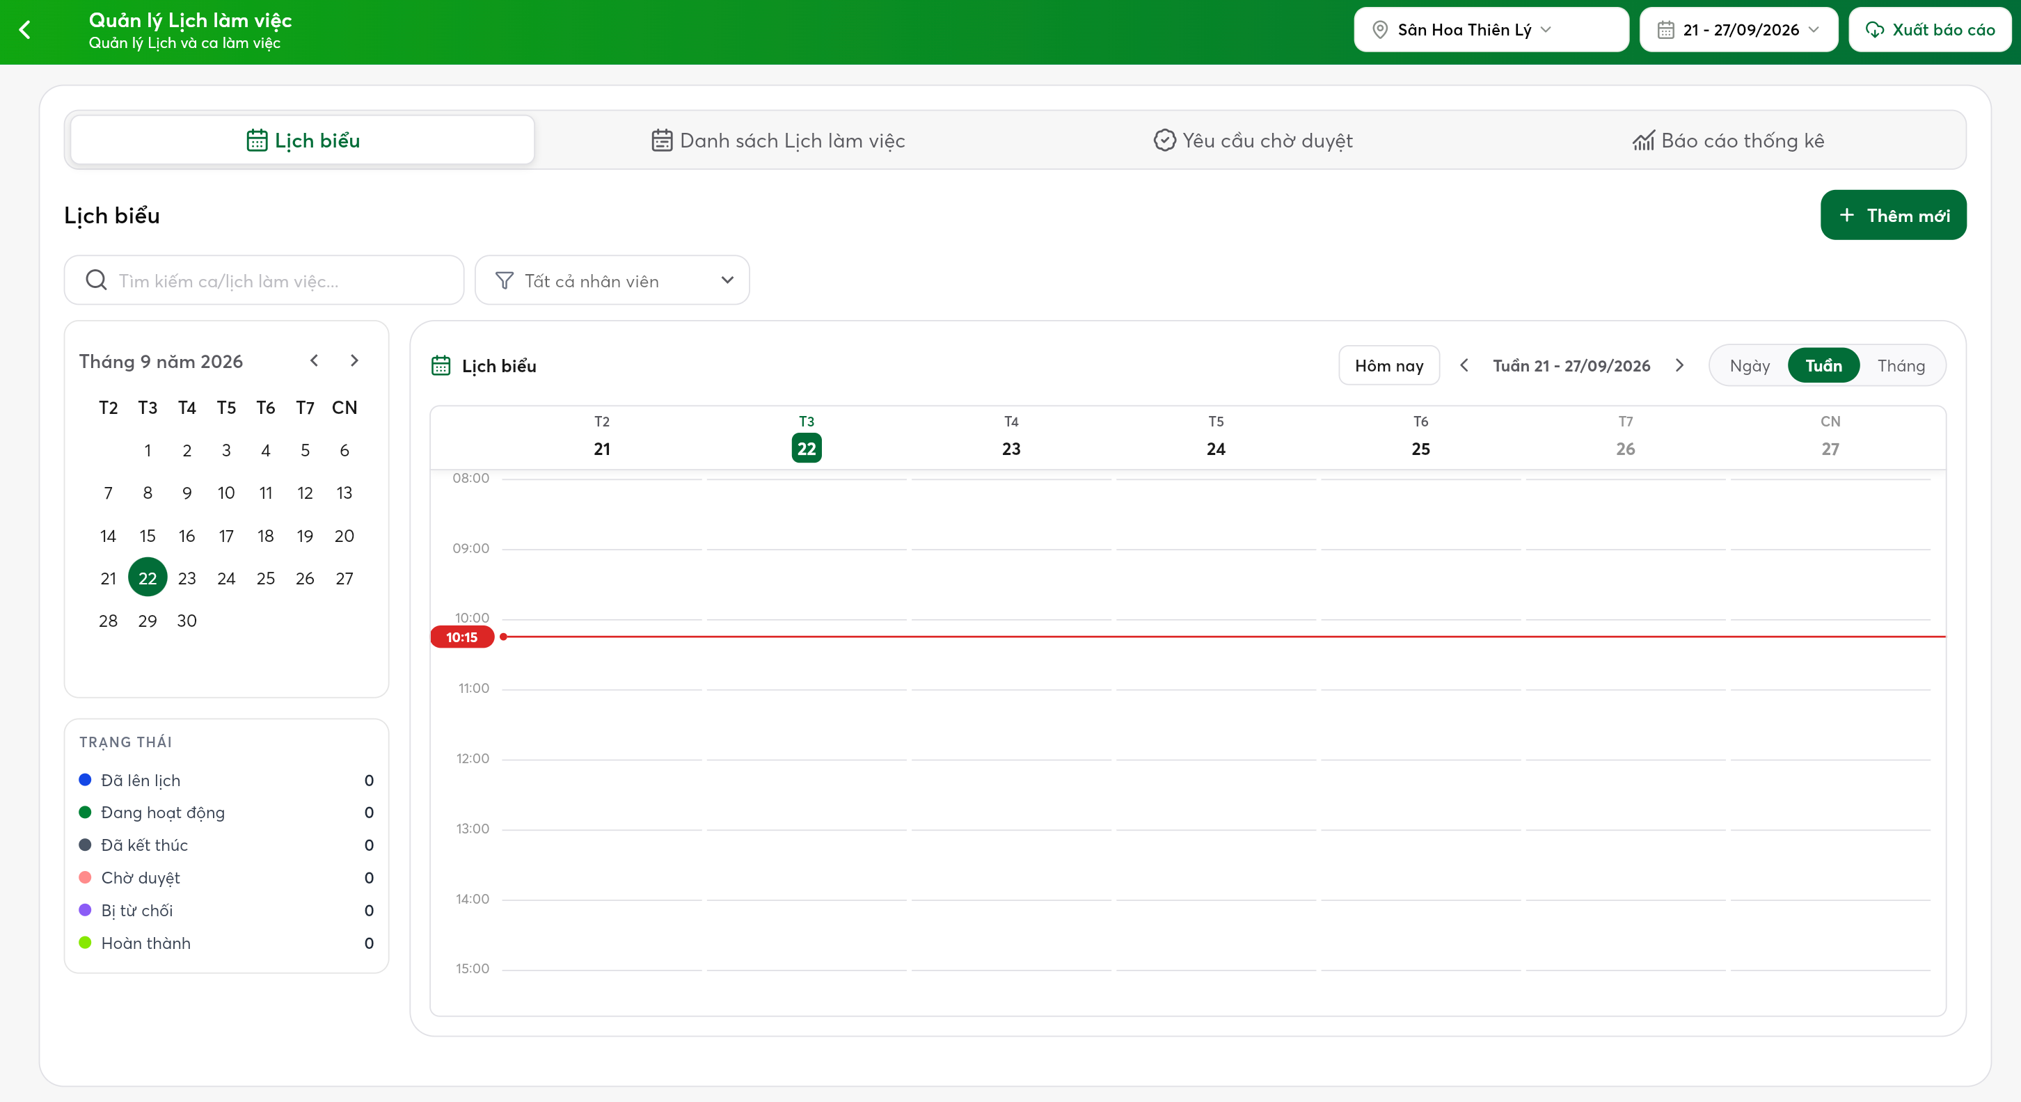Click the Chờ duyệt status row
This screenshot has width=2021, height=1102.
(x=226, y=878)
